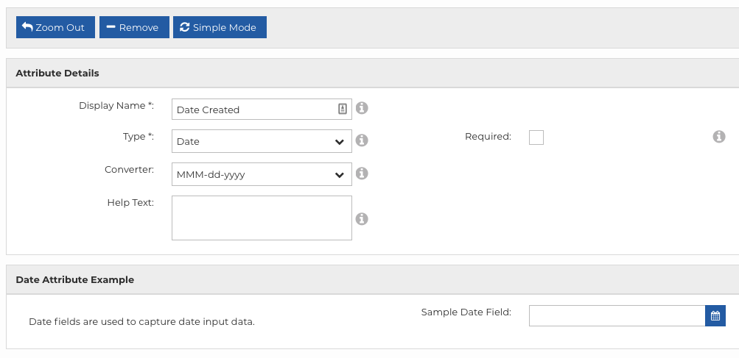Click the info icon beside Converter dropdown
Image resolution: width=739 pixels, height=358 pixels.
(x=362, y=173)
